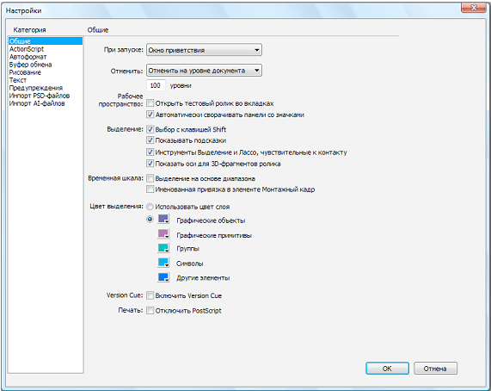Click the OK button
The image size is (491, 391).
coord(387,369)
